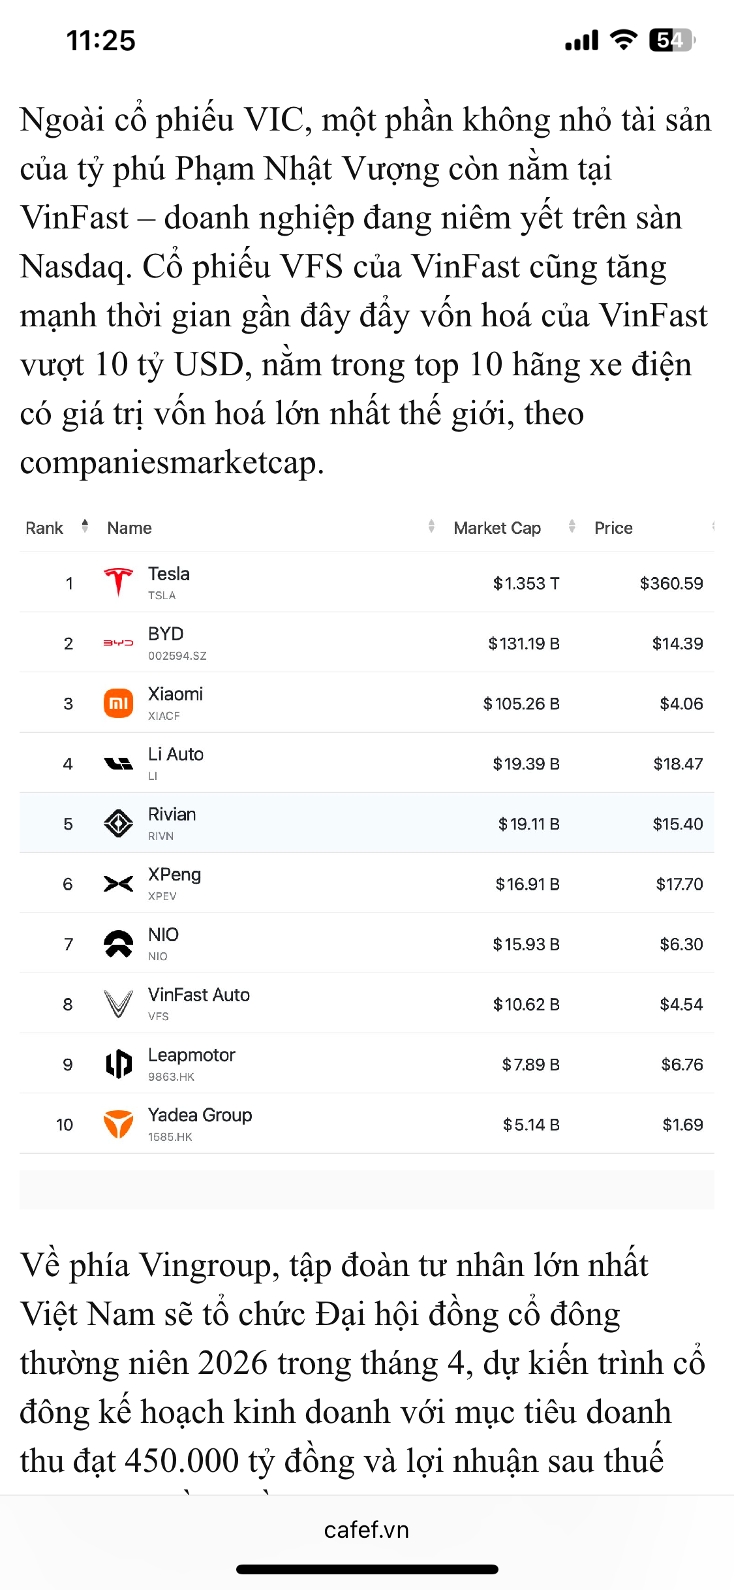Tap the Tesla logo icon
Screen dimensions: 734x1590
[118, 582]
